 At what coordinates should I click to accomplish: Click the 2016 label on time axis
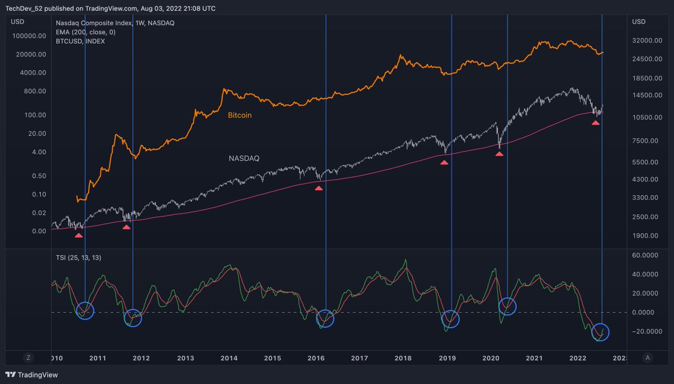[316, 358]
